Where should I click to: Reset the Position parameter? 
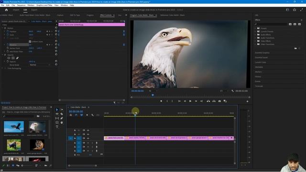pyautogui.click(x=56, y=31)
